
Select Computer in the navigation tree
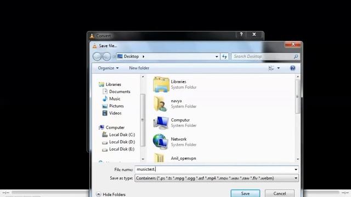115,128
